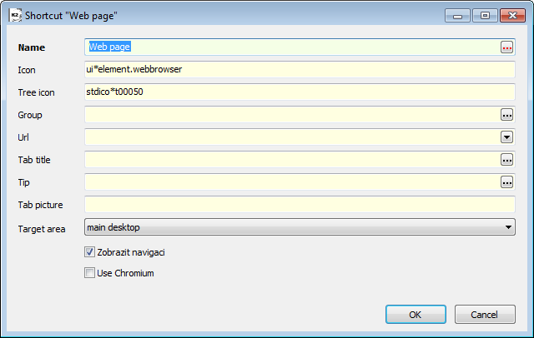Select the Icon field with ui*element.webbrowser
This screenshot has height=338, width=534.
click(x=300, y=70)
